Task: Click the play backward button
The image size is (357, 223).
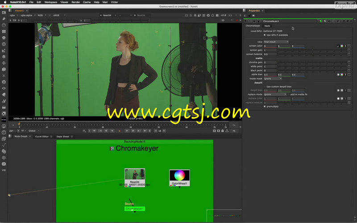Action: 112,131
